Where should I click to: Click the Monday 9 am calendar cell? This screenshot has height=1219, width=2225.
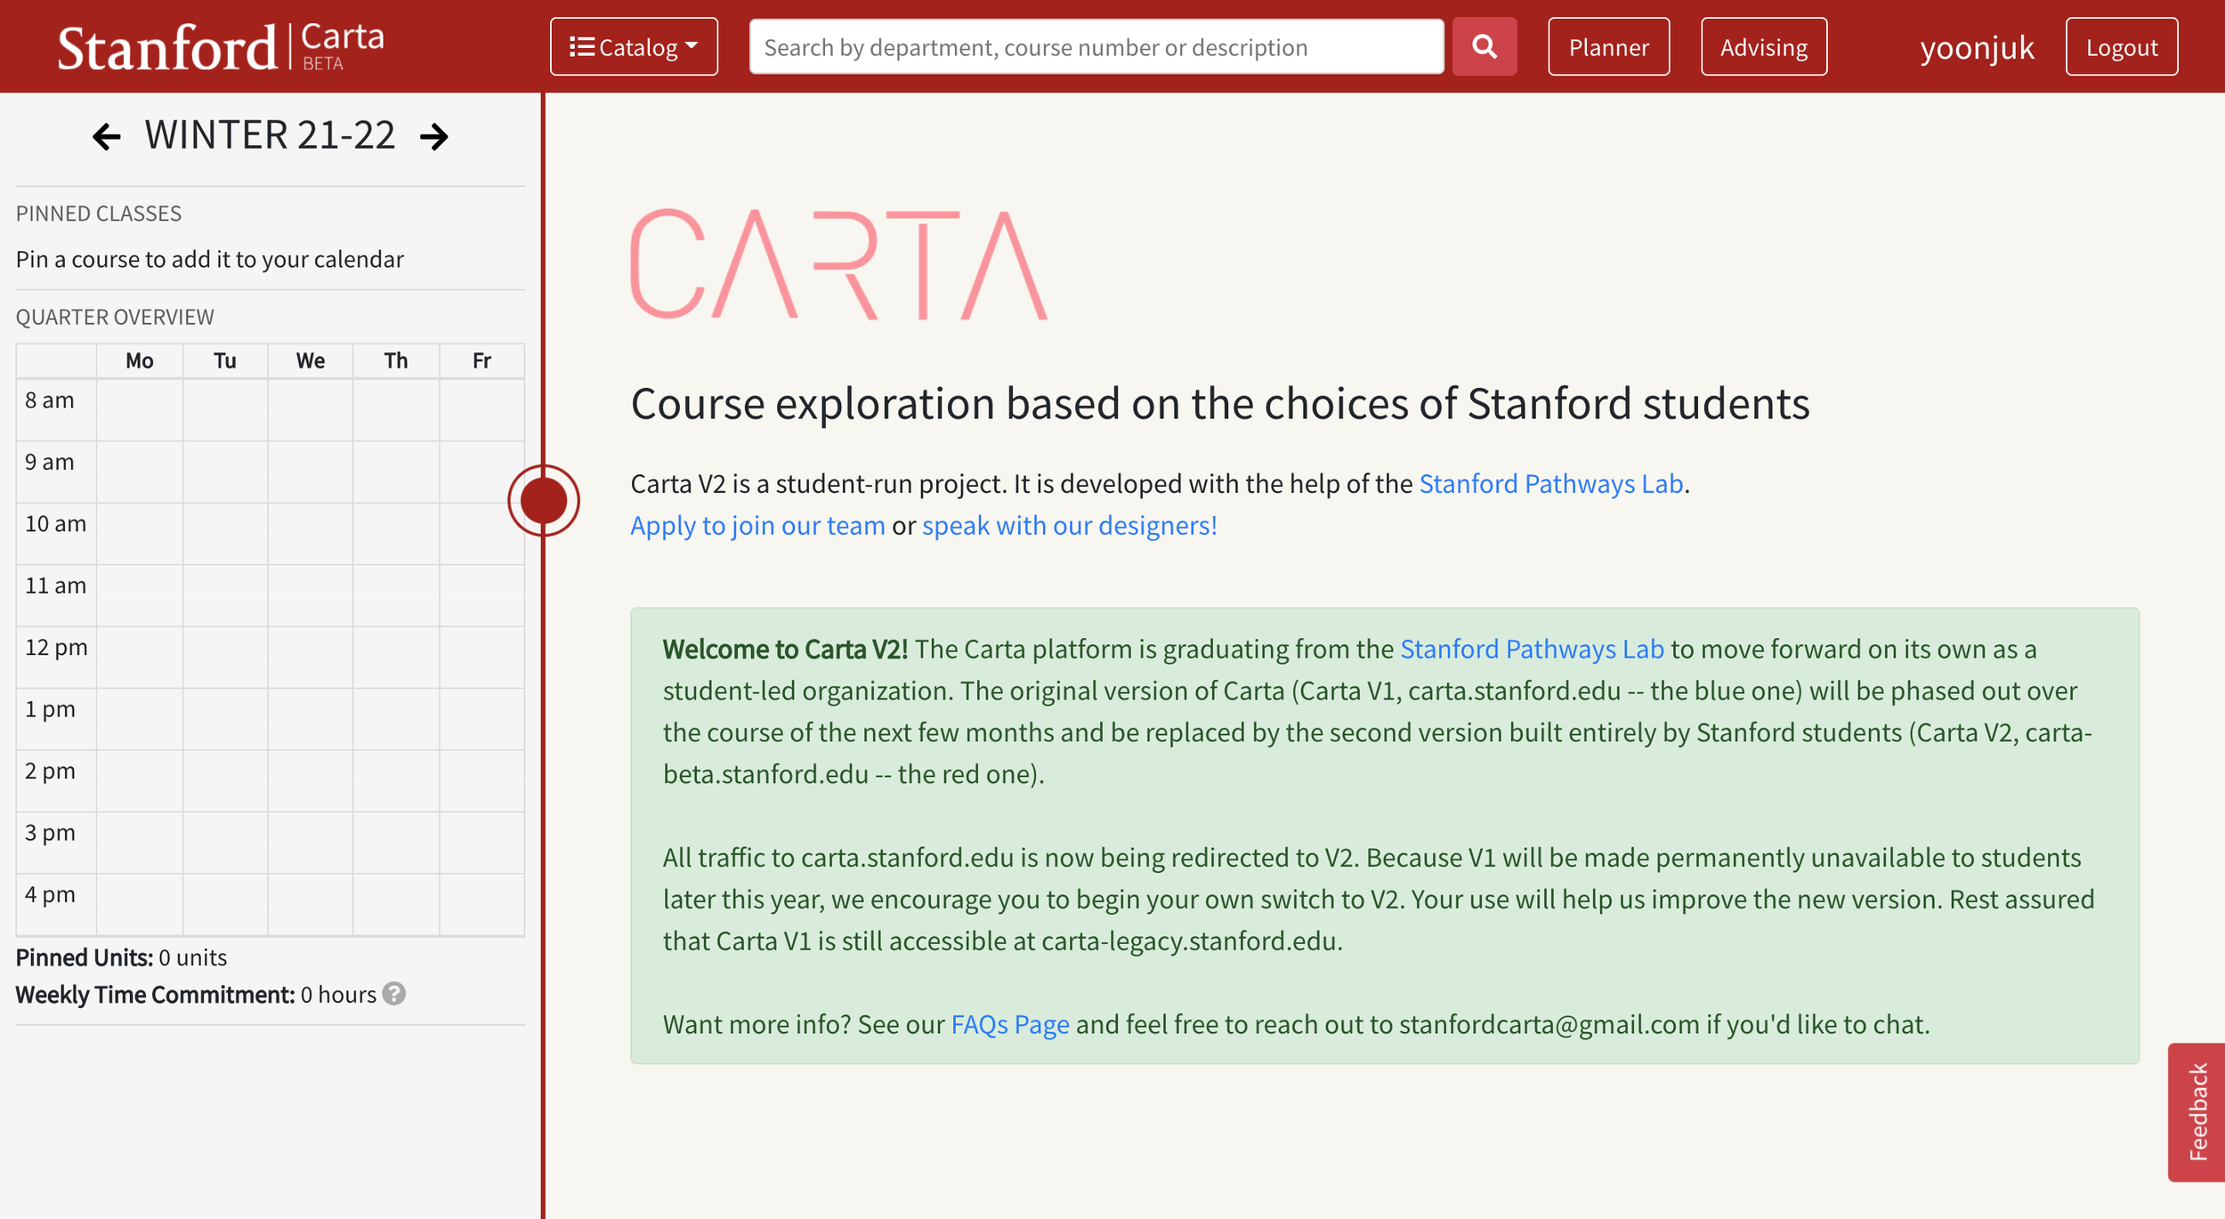click(x=139, y=470)
